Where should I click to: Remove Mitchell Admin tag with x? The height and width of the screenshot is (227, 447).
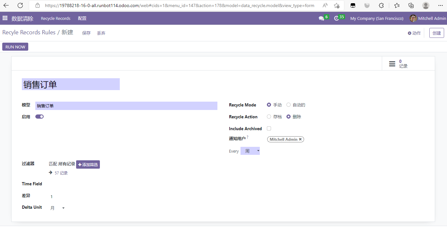(x=300, y=139)
